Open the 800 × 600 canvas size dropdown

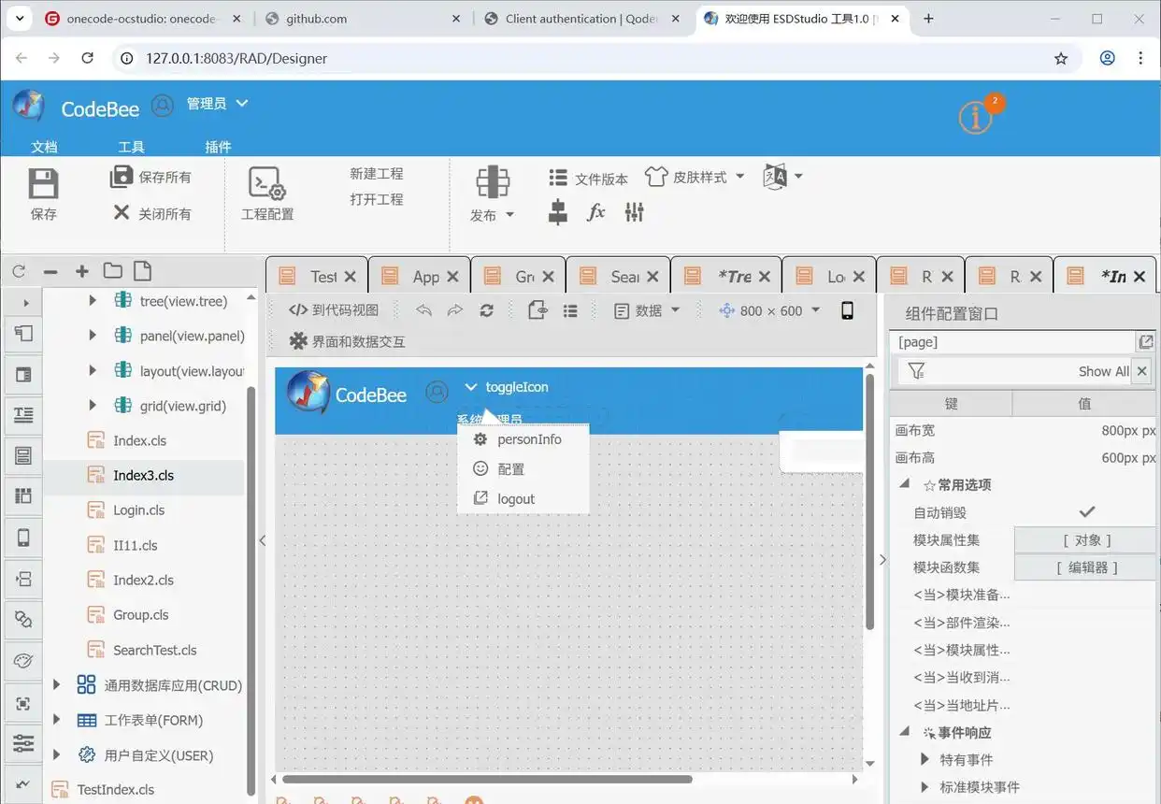[770, 310]
